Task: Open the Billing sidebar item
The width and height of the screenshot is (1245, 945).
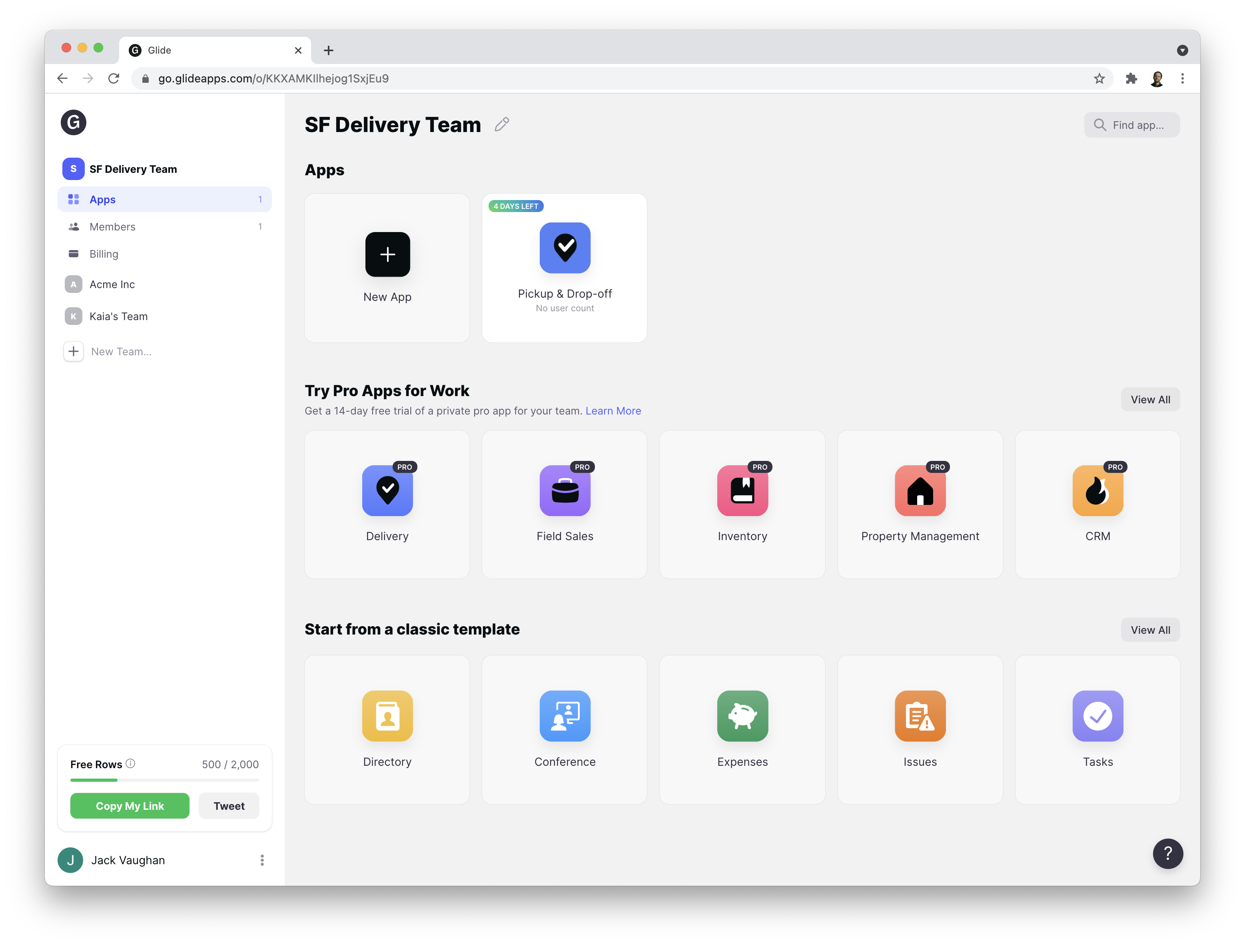Action: point(104,254)
